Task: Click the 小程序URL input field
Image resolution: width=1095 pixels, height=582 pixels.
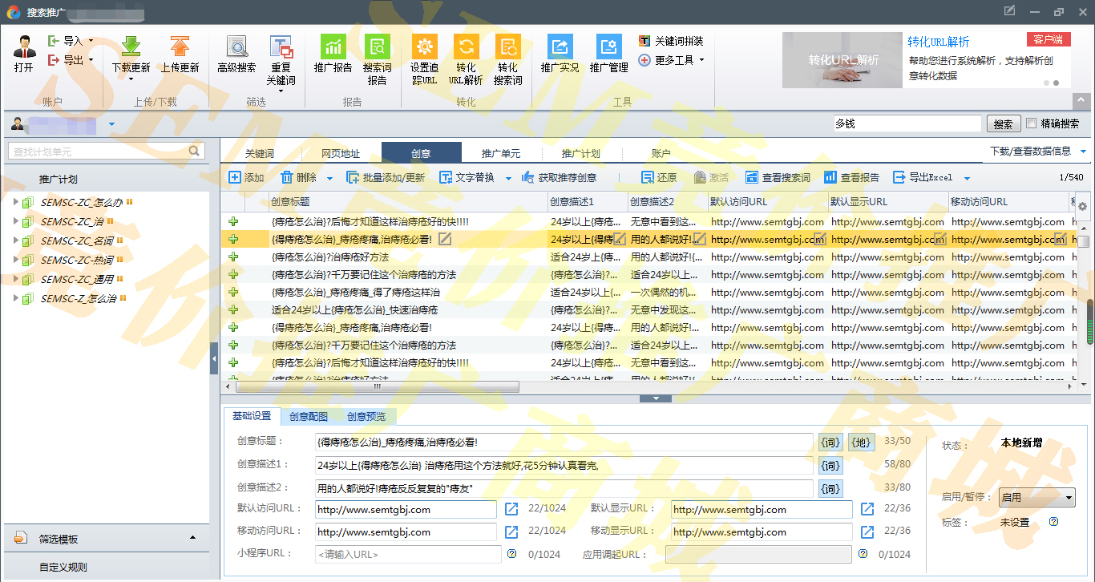Action: (408, 555)
